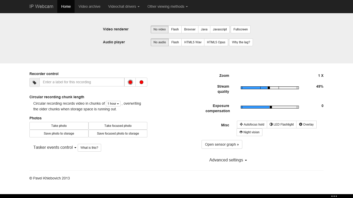Expand Advanced settings
The image size is (353, 198).
(x=228, y=160)
